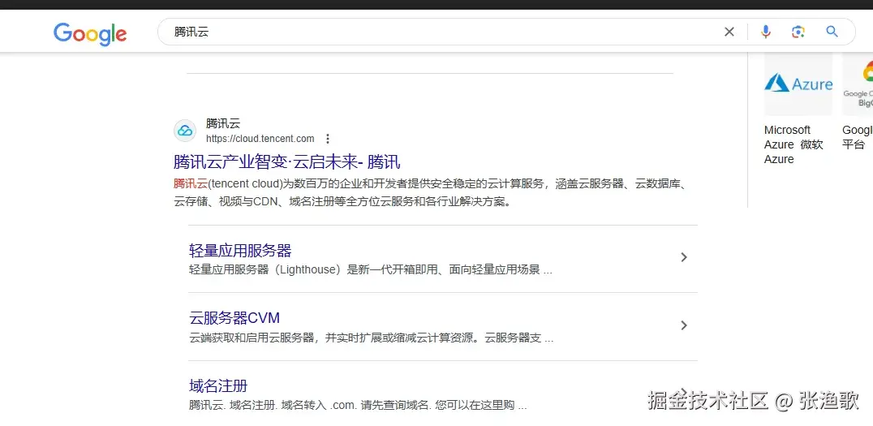Click the Google Cloud thumbnail

(858, 84)
